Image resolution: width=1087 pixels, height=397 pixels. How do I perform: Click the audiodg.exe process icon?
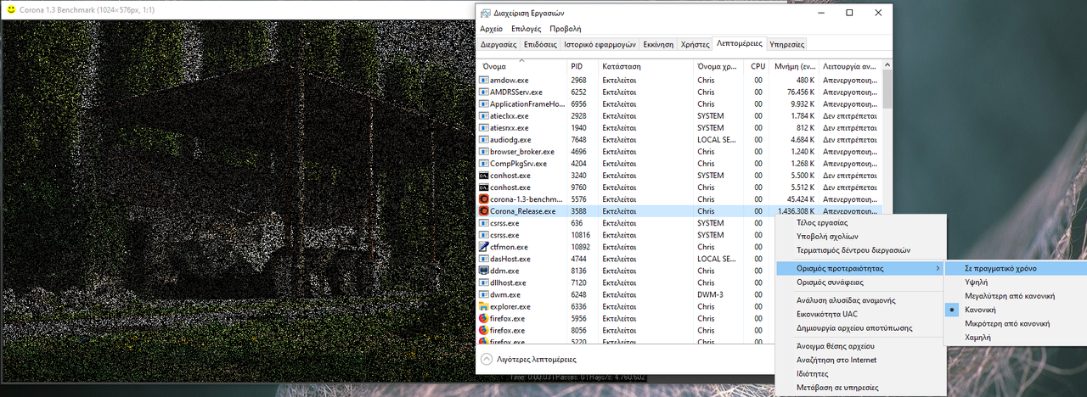pyautogui.click(x=483, y=140)
